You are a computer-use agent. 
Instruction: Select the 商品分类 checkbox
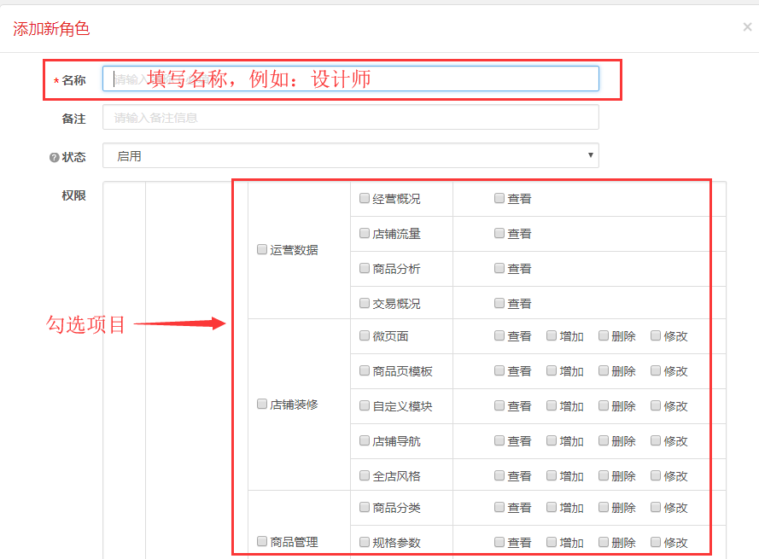(x=365, y=507)
